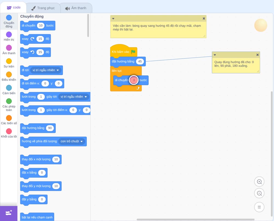
Task: Collapse the Quay đúng hướng comment
Action: click(x=215, y=55)
